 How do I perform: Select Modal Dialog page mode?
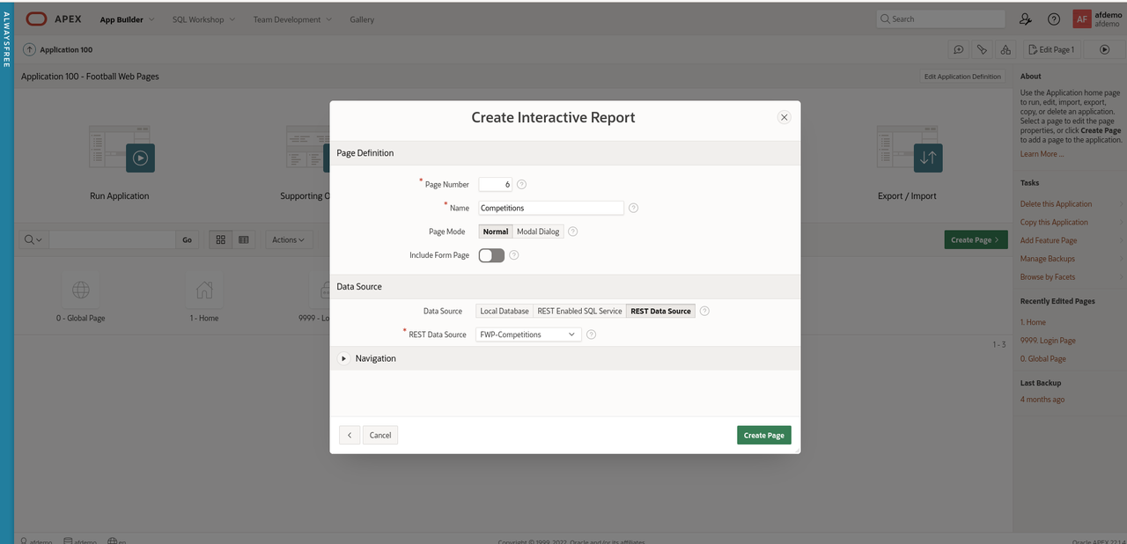tap(538, 232)
